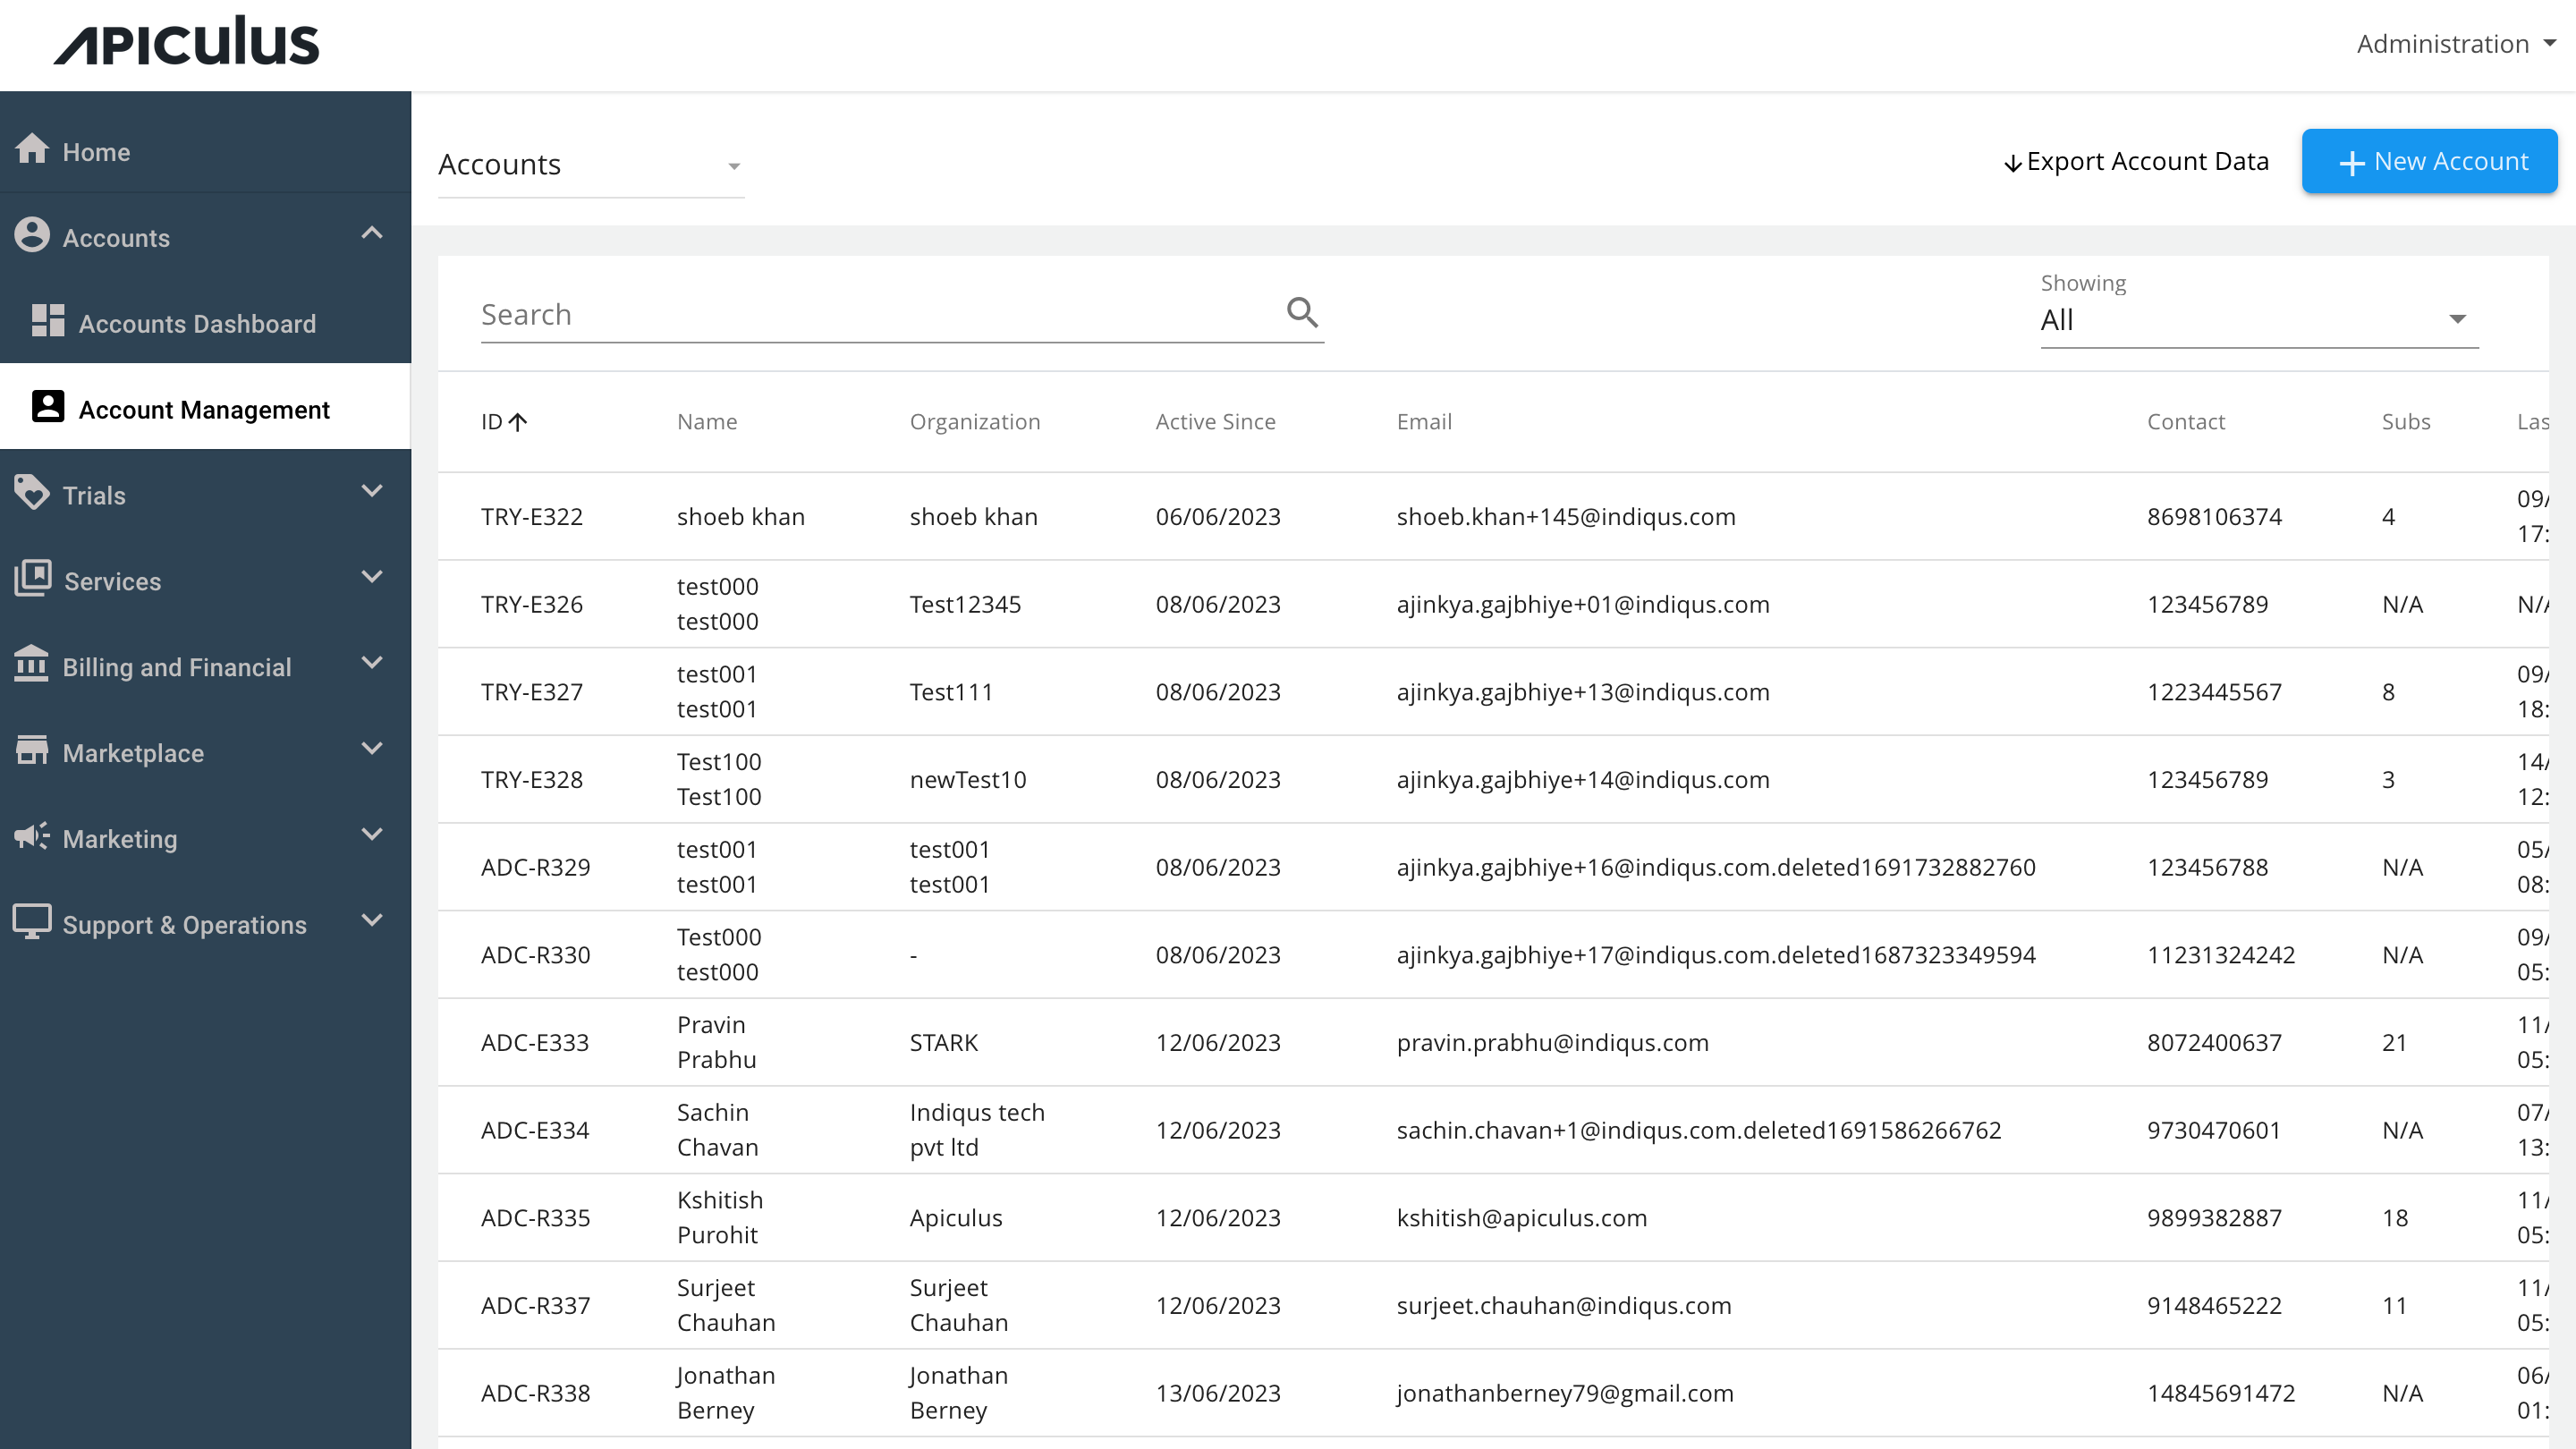Sort by the Name column header
The height and width of the screenshot is (1449, 2576).
click(x=707, y=422)
